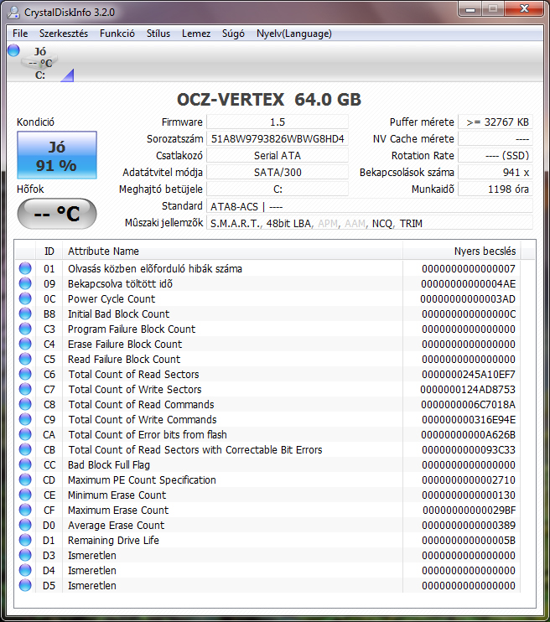Open the Lemez menu

(x=196, y=34)
